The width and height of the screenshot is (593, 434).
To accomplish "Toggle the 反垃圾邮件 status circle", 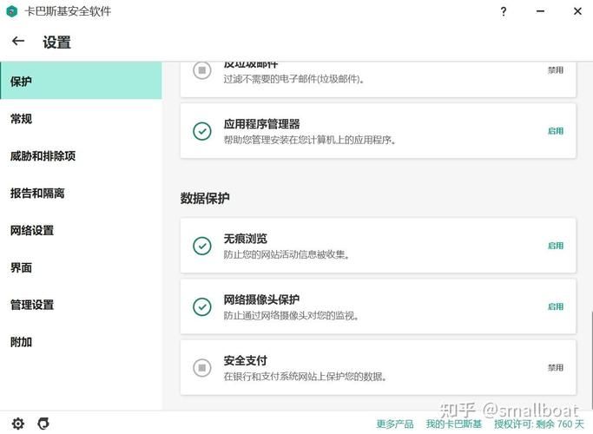I will 202,70.
